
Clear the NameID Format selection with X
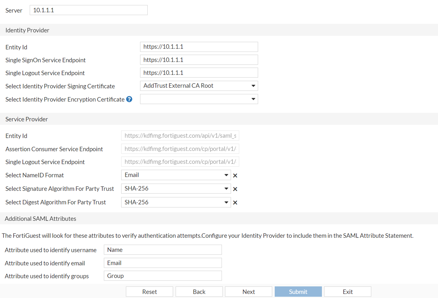point(235,175)
